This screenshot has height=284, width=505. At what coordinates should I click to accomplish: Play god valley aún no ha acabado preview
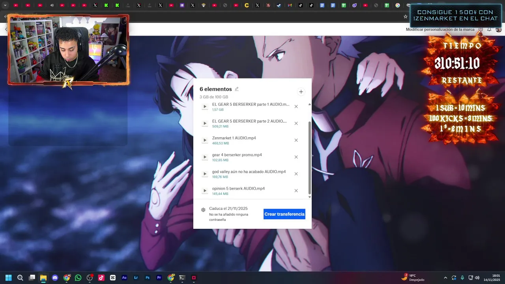coord(205,174)
